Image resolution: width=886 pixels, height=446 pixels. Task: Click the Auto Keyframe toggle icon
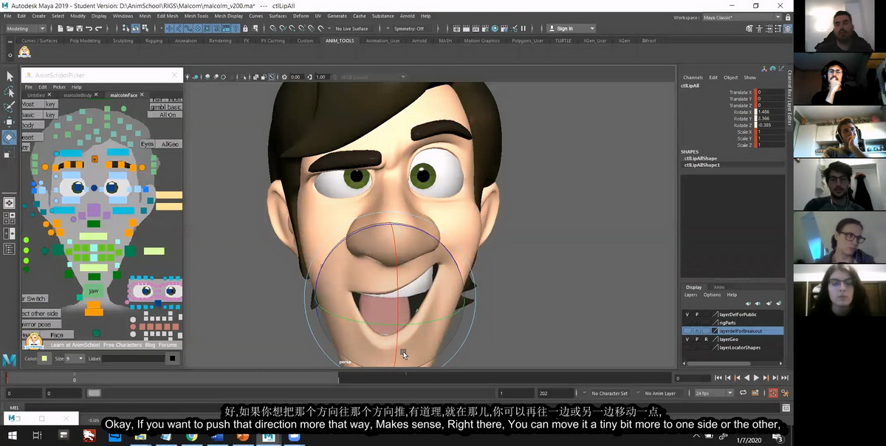pos(774,394)
